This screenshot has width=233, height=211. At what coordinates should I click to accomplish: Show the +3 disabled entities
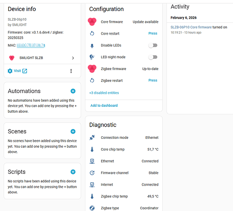click(x=104, y=93)
